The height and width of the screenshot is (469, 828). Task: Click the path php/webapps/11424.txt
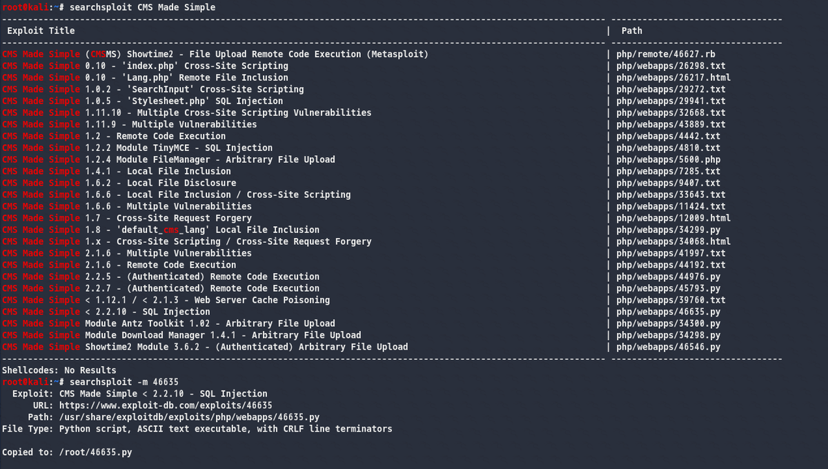671,206
